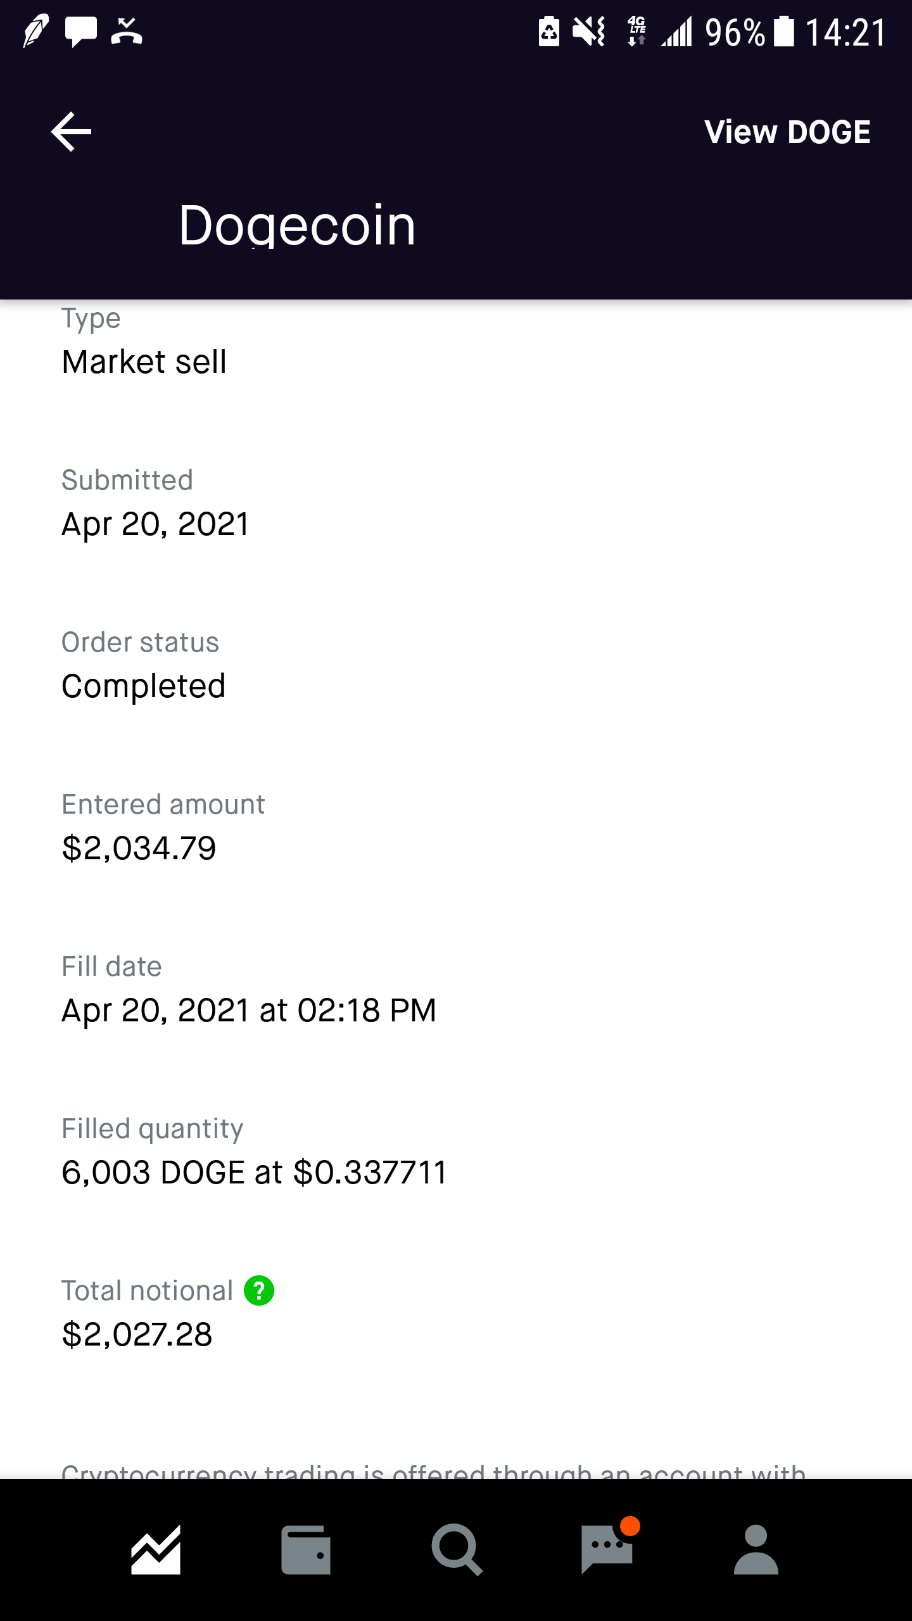
Task: Tap the missed call status icon
Action: [x=127, y=31]
